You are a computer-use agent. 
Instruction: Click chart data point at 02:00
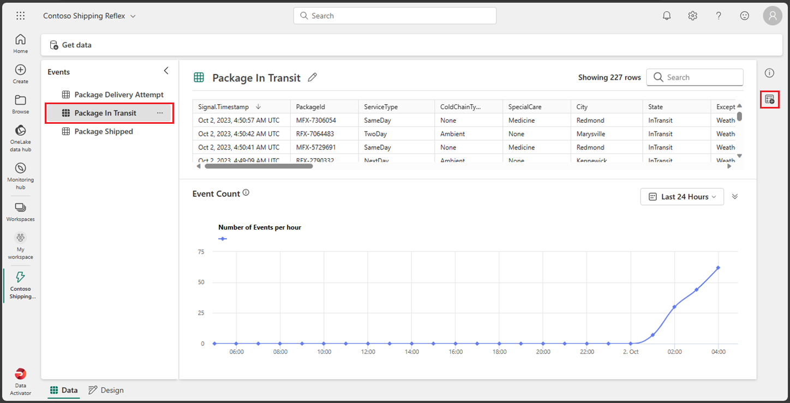point(674,306)
